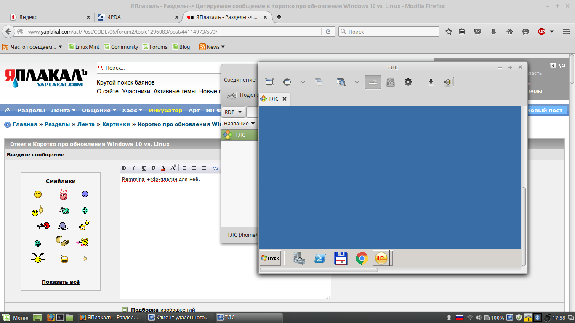
Task: Open Firefox downloads arrow icon
Action: tap(494, 32)
